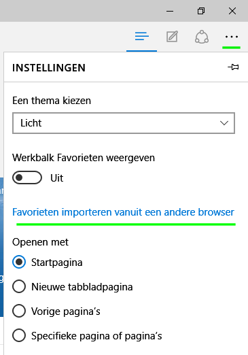
Task: Open the More actions three-dots menu
Action: pyautogui.click(x=232, y=37)
